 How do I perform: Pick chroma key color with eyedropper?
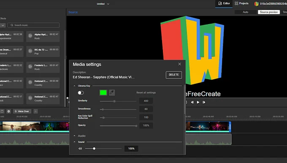pos(112,93)
